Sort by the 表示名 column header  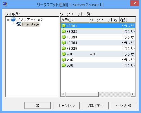click(75, 20)
